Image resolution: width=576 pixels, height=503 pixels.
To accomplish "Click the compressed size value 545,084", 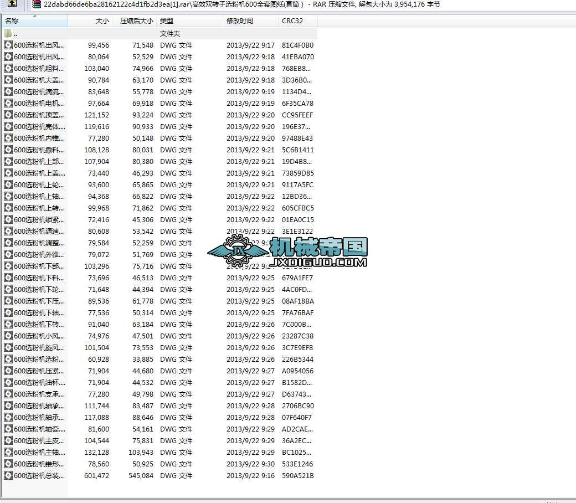I will point(141,475).
